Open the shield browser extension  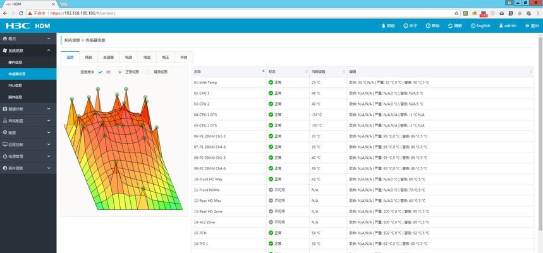(x=492, y=13)
